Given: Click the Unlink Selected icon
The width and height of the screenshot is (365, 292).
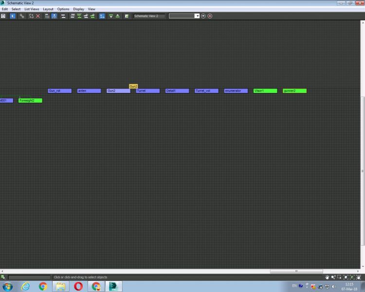Looking at the screenshot, I should (x=31, y=16).
